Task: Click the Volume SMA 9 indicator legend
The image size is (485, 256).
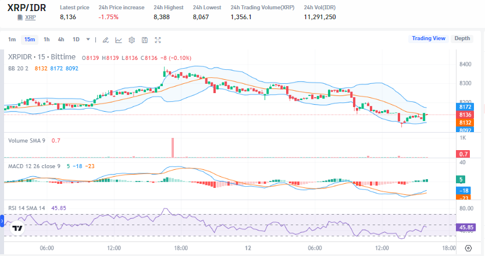Action: point(27,141)
